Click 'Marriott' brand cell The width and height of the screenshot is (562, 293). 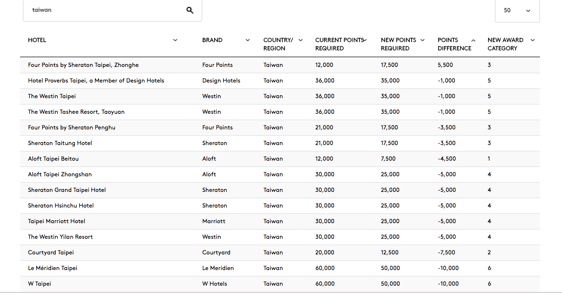click(x=213, y=221)
